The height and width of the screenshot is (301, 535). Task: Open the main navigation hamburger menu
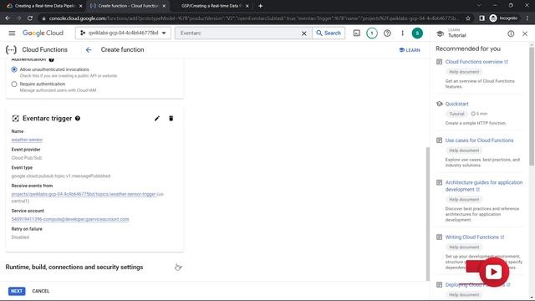[12, 33]
